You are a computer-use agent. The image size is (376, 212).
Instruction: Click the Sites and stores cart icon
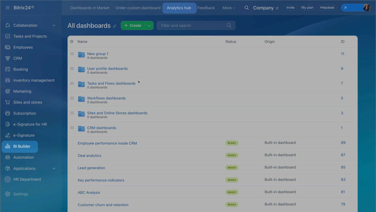(x=8, y=102)
